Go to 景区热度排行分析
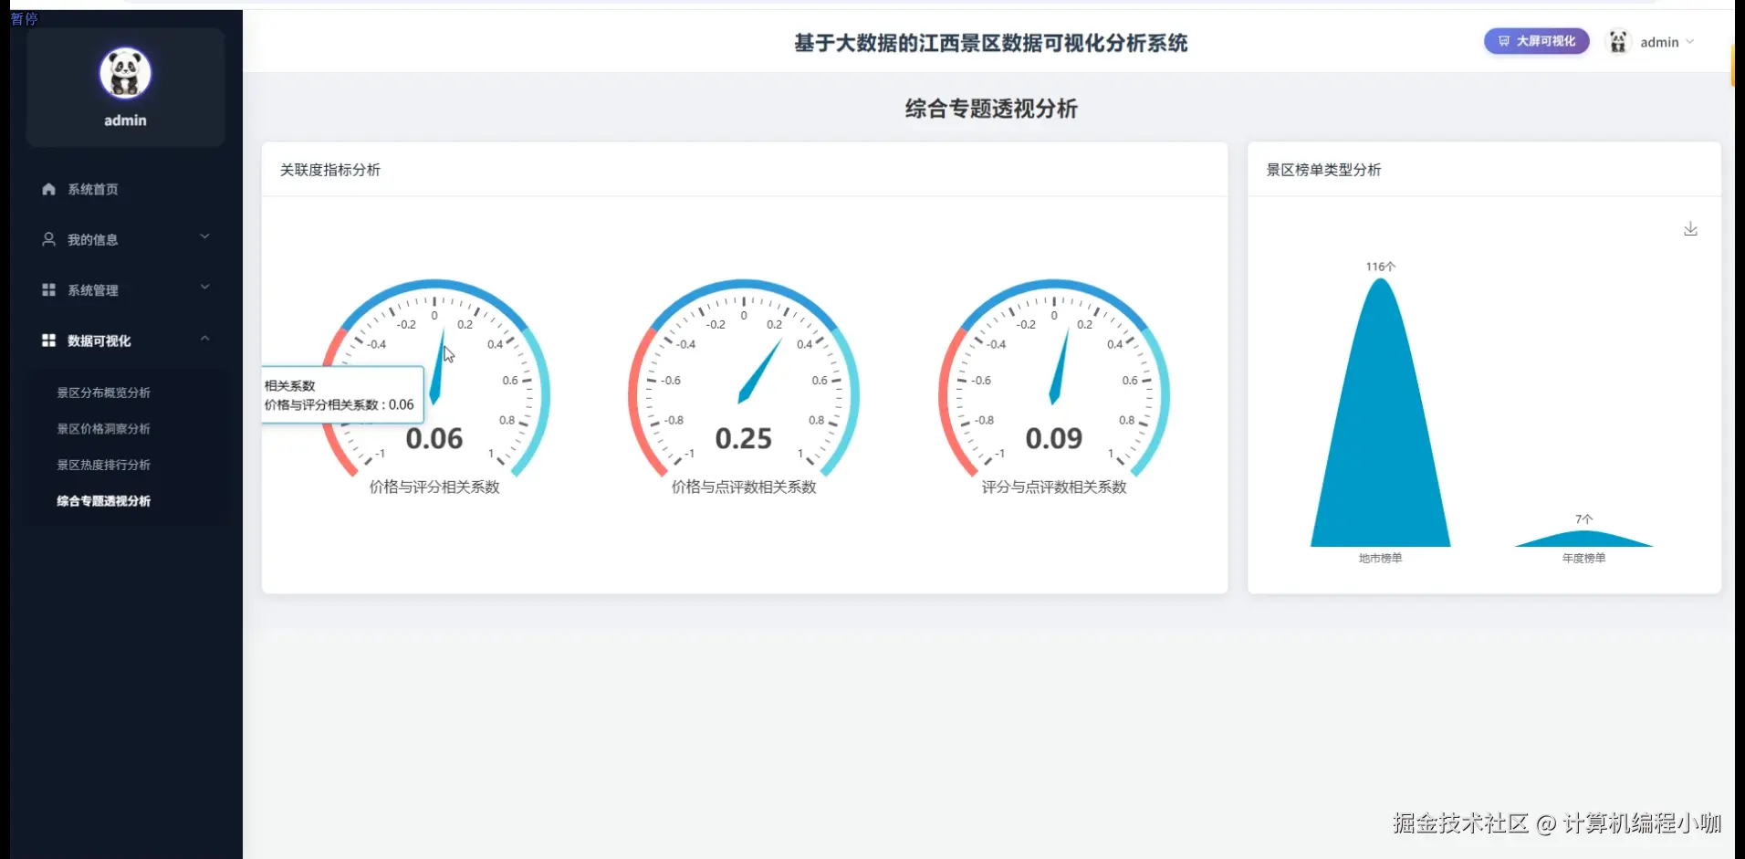Screen dimensions: 1745x859 pyautogui.click(x=103, y=465)
